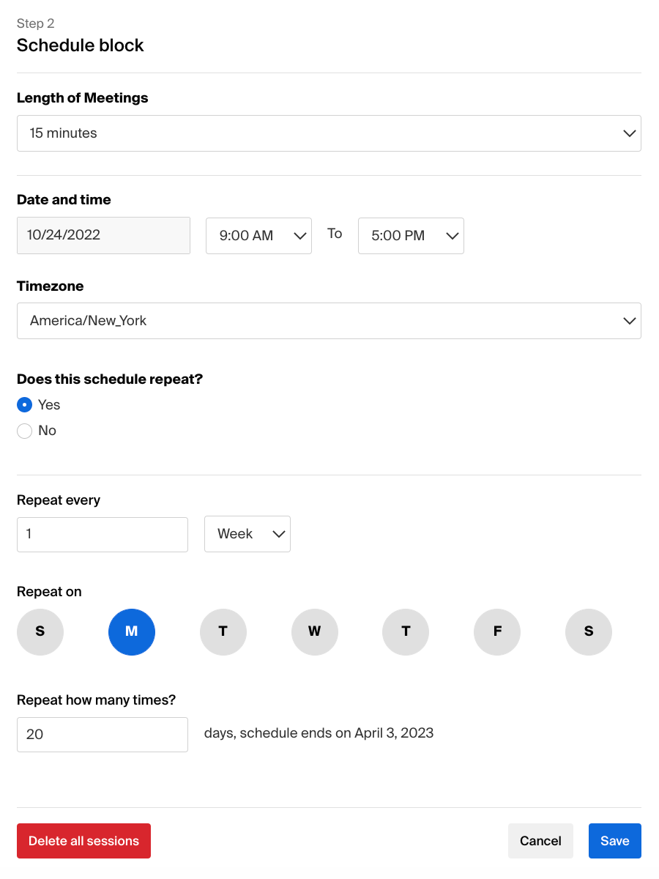Screen dimensions: 659x879
Task: Click the repeat every interval field
Action: pyautogui.click(x=102, y=534)
